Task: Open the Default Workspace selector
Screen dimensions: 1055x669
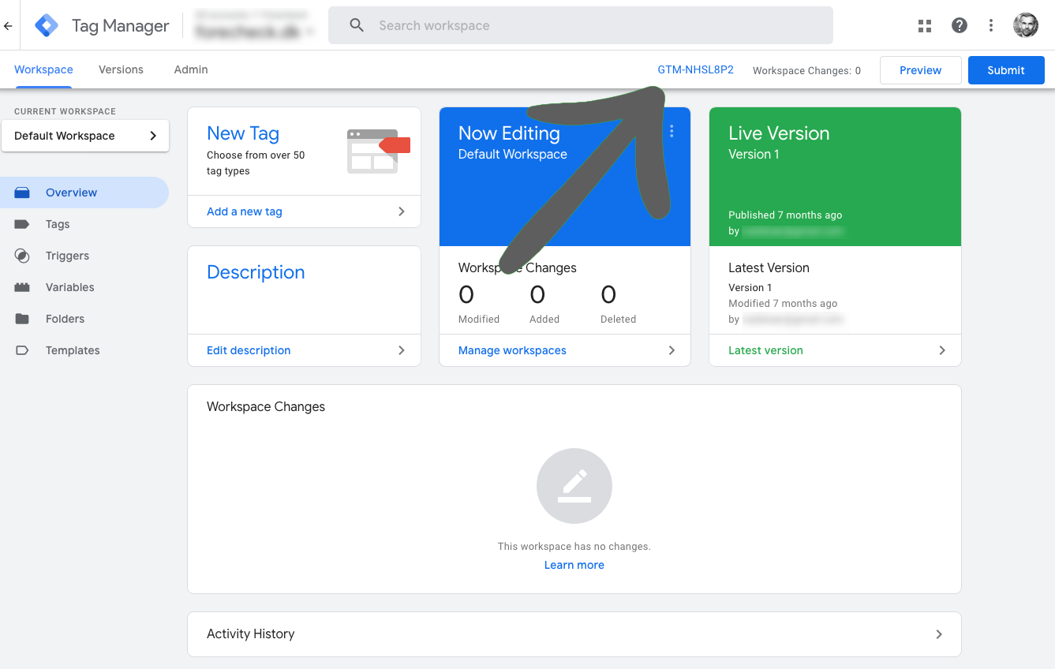Action: pyautogui.click(x=85, y=136)
